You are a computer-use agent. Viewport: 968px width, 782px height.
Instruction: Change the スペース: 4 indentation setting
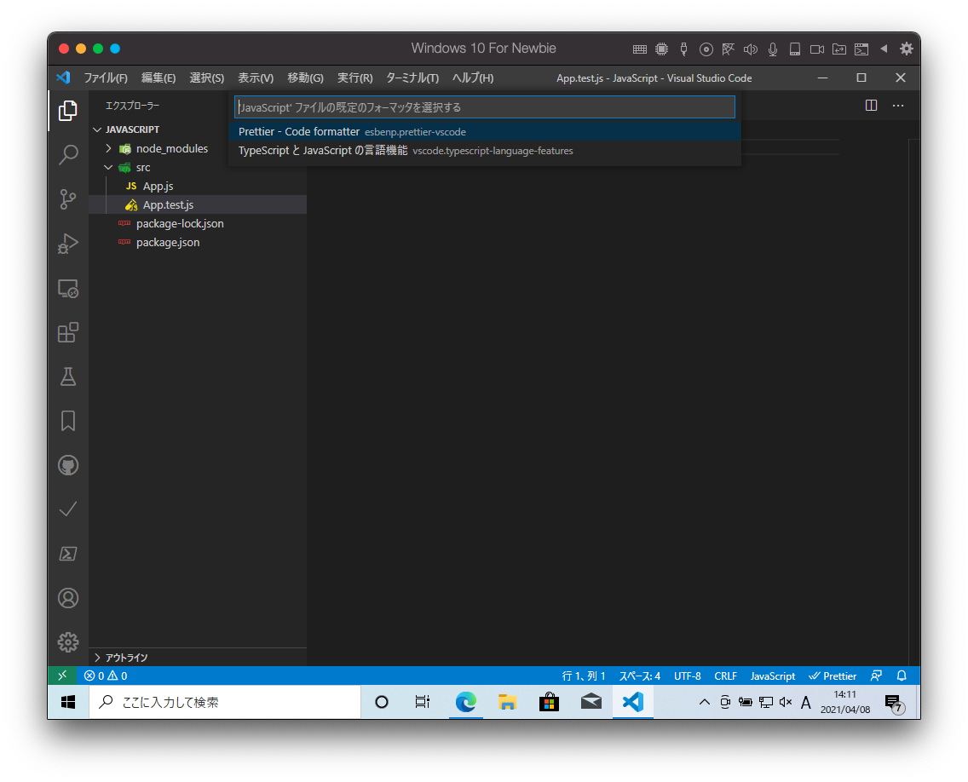click(640, 676)
